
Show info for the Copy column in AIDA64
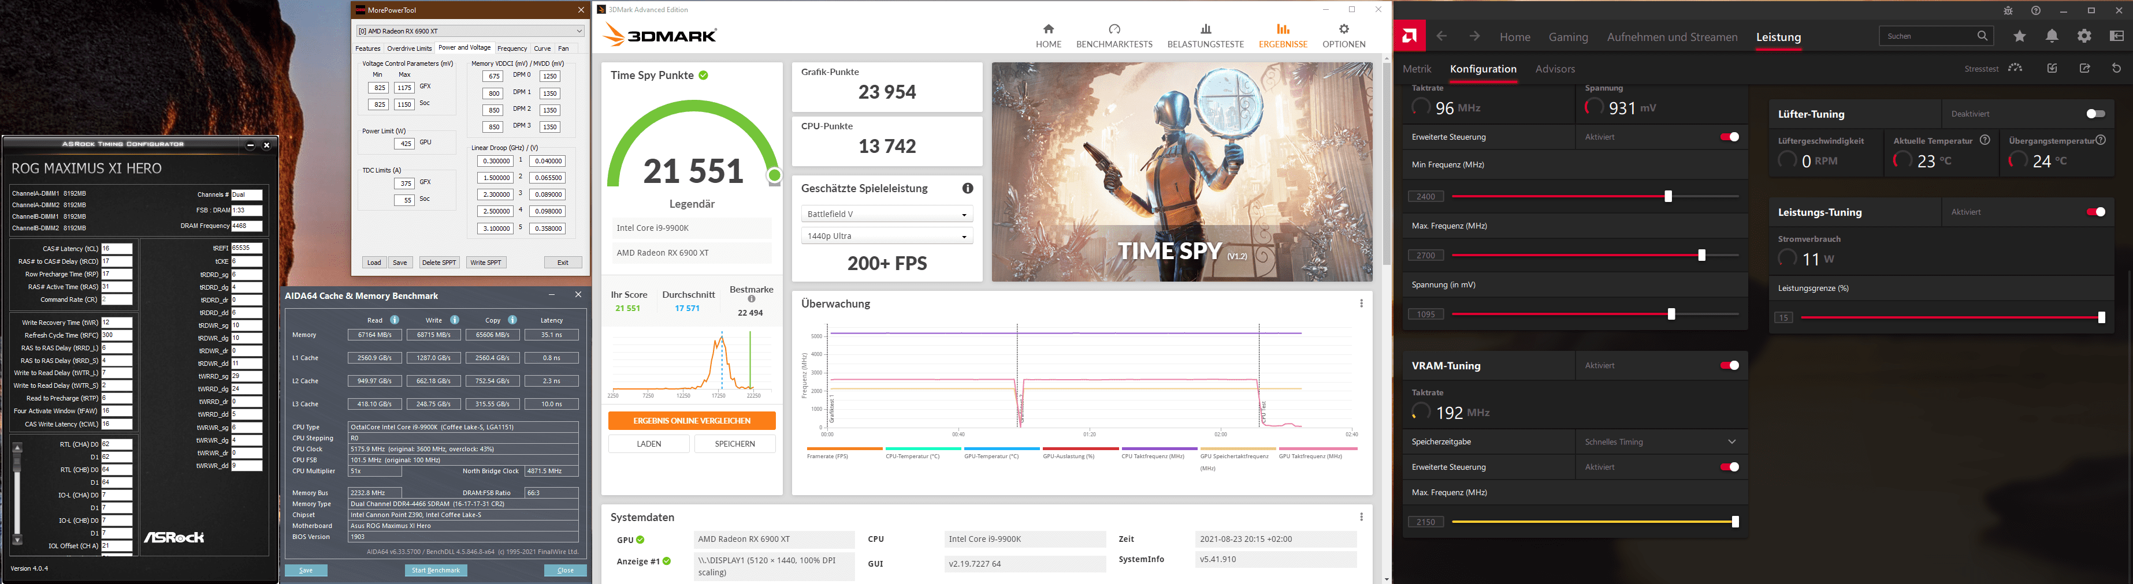coord(512,320)
